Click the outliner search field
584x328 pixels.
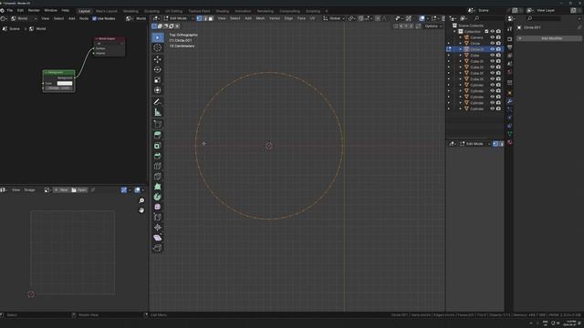coord(488,18)
